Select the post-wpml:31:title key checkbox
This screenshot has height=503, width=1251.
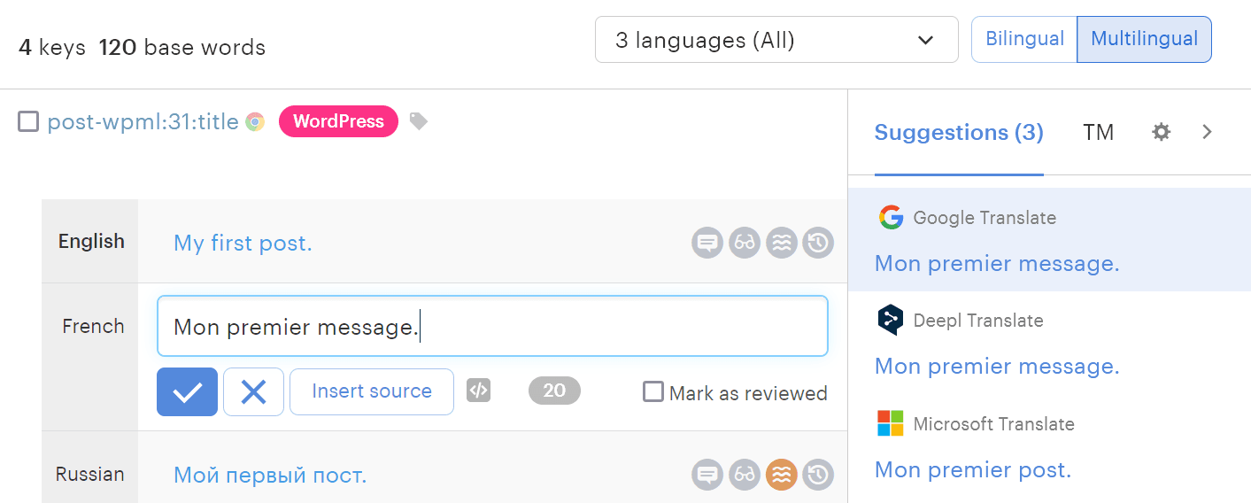point(28,121)
